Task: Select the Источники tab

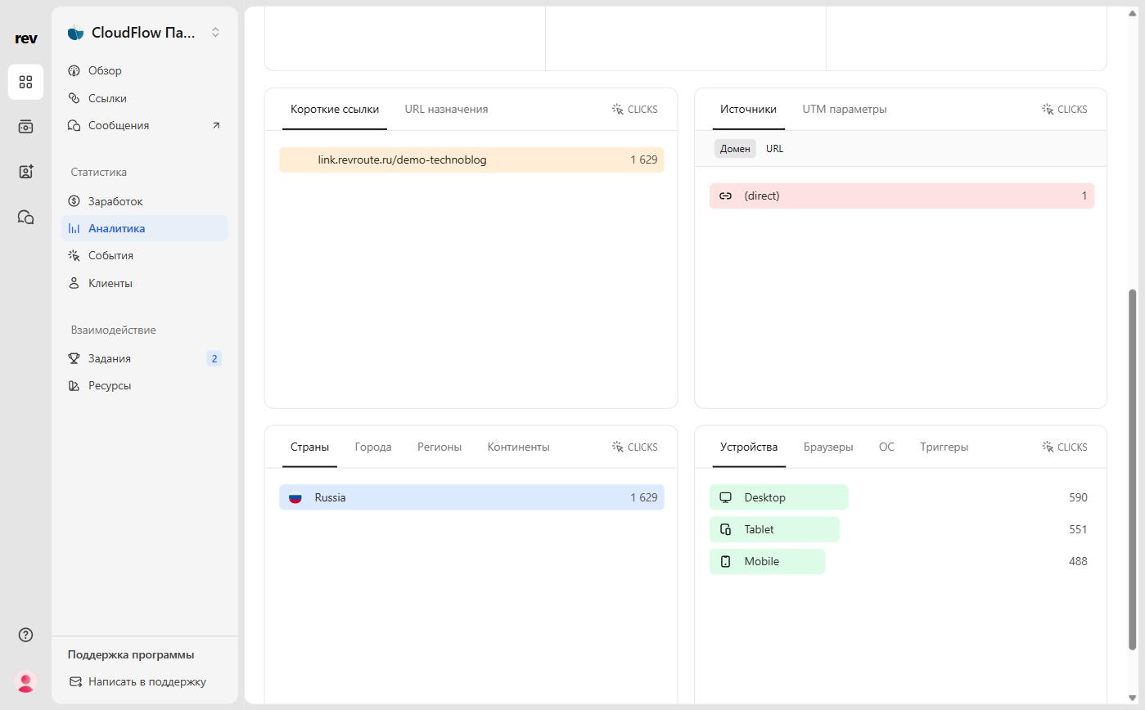Action: point(748,109)
